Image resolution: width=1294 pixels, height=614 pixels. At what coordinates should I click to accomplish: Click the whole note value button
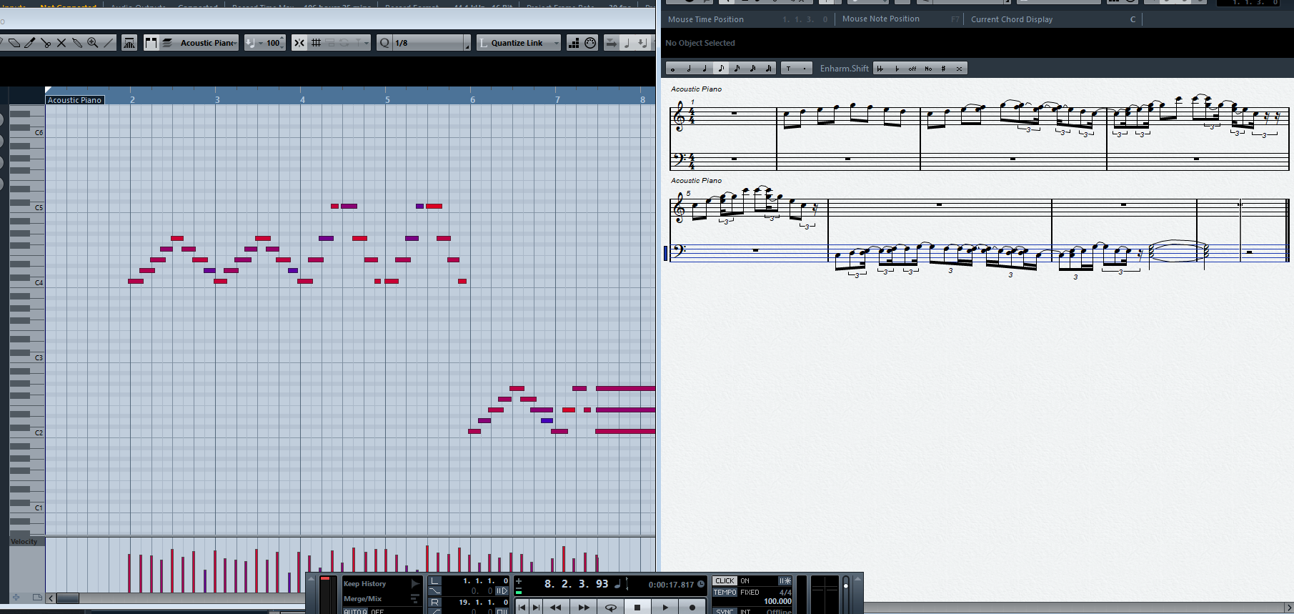(672, 69)
